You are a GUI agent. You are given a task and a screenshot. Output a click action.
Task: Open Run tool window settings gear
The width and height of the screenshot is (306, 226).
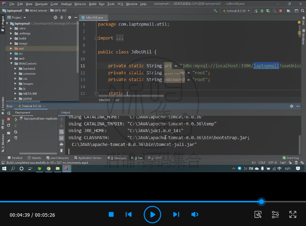[x=292, y=106]
